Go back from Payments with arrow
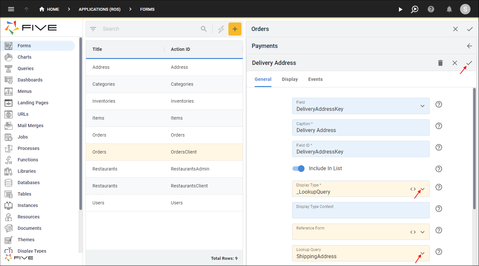The image size is (479, 266). [x=470, y=46]
